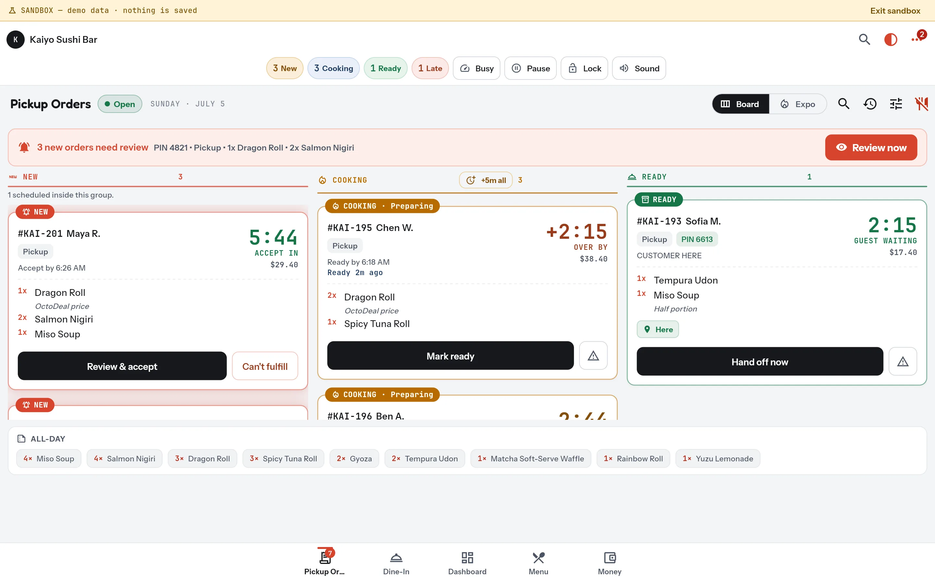935x584 pixels.
Task: Switch to Expo view
Action: click(x=797, y=104)
